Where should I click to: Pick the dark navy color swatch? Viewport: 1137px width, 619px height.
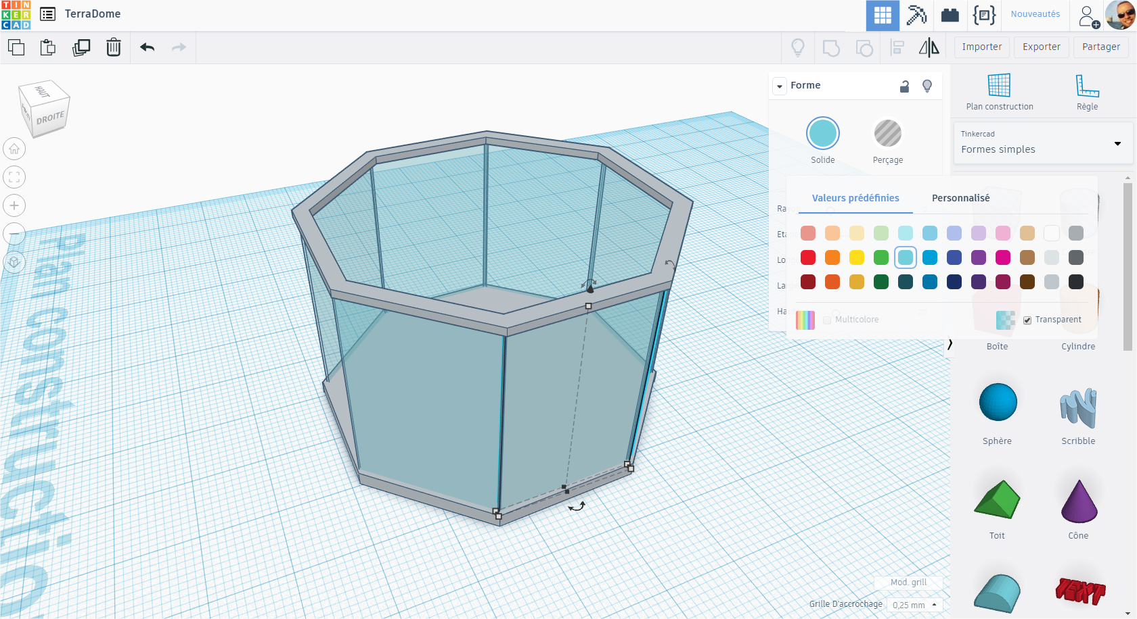(954, 282)
